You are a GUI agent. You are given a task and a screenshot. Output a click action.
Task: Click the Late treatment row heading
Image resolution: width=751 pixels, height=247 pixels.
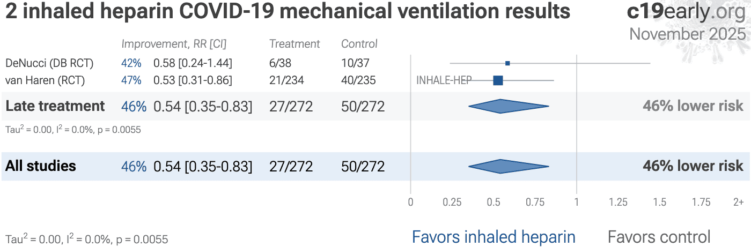(55, 106)
